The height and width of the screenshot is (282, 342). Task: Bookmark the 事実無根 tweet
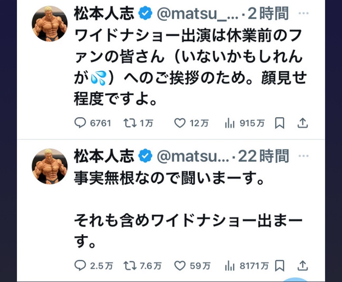click(x=279, y=266)
